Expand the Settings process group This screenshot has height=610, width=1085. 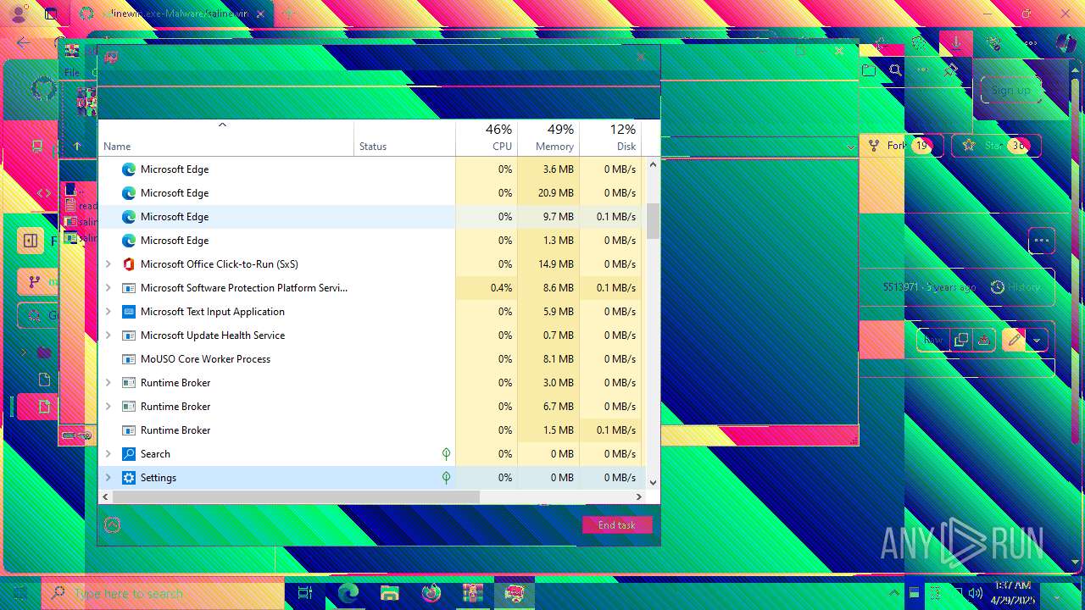(x=108, y=478)
